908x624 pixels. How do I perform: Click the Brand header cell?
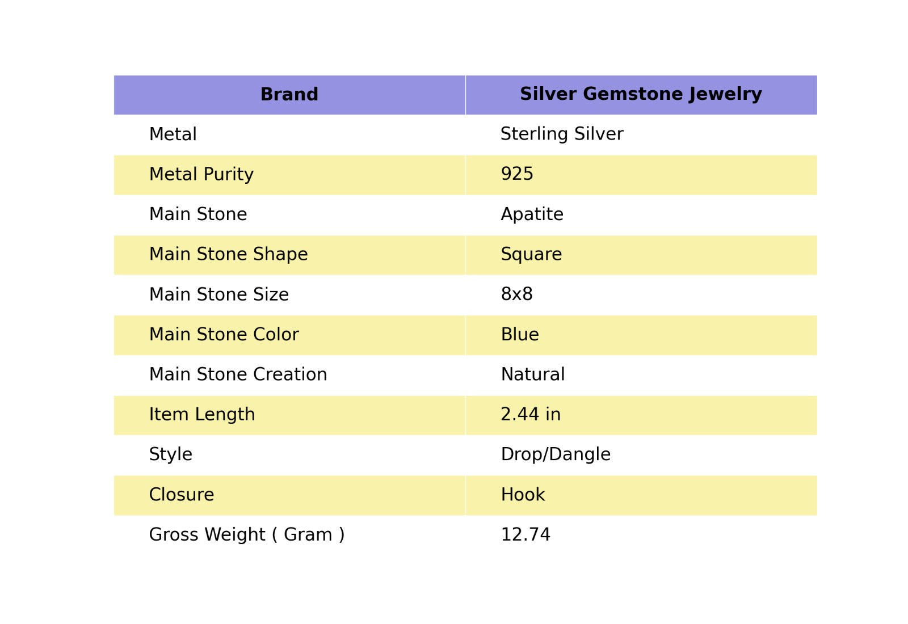289,95
